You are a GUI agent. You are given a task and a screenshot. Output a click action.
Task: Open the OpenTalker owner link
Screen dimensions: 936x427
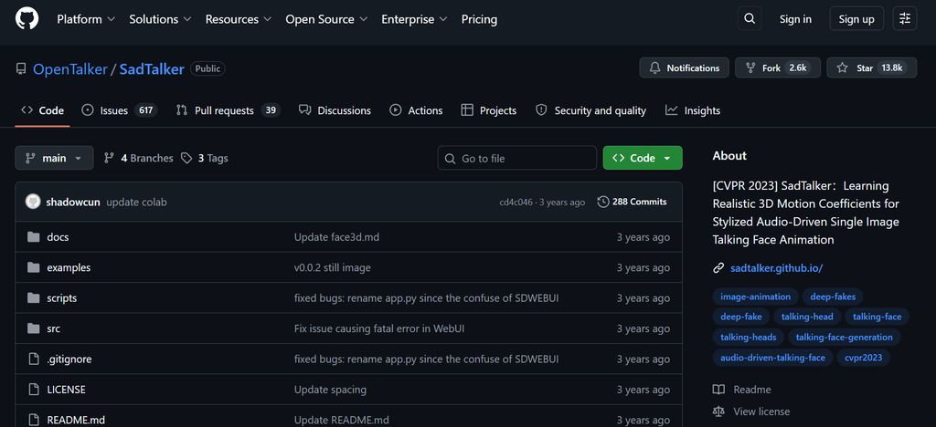click(x=69, y=69)
